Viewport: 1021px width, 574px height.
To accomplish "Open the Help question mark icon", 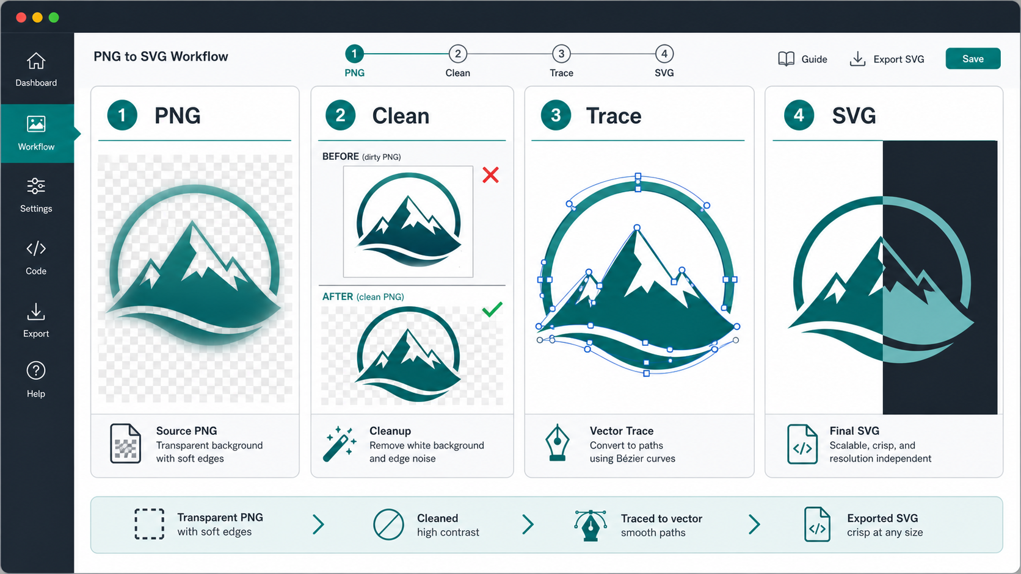I will (36, 370).
